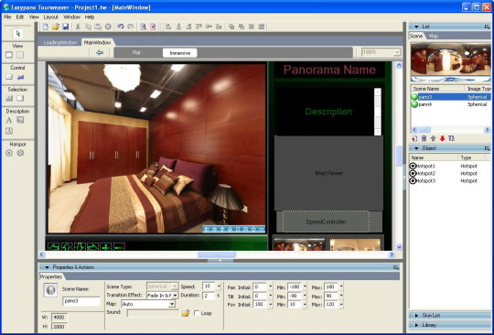Image resolution: width=494 pixels, height=335 pixels.
Task: Open the 100% zoom dropdown
Action: pyautogui.click(x=397, y=52)
